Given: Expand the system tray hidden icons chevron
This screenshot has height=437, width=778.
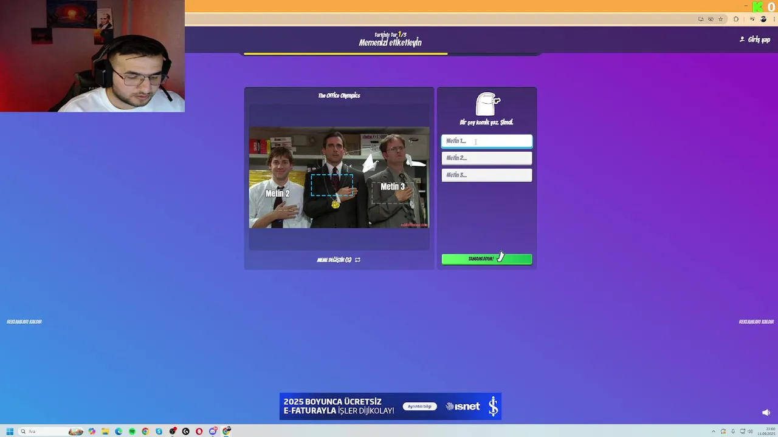Looking at the screenshot, I should pyautogui.click(x=714, y=432).
